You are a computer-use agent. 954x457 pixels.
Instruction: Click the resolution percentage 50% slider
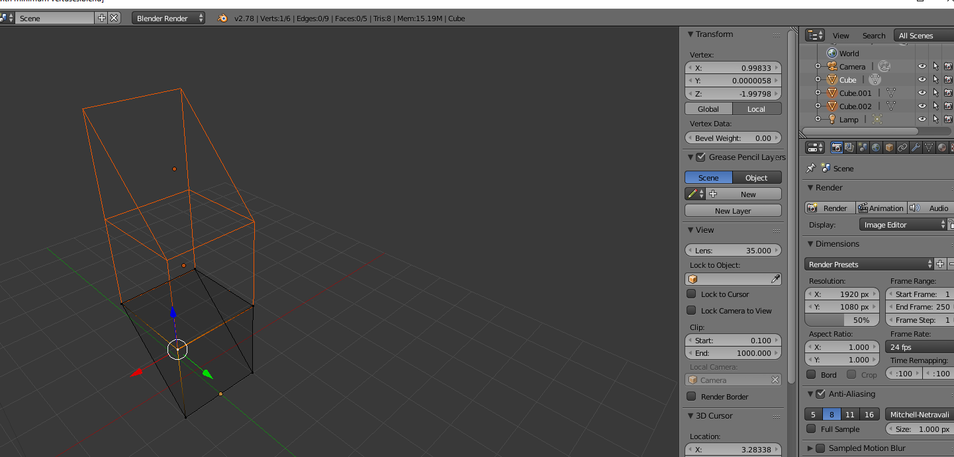pyautogui.click(x=842, y=320)
